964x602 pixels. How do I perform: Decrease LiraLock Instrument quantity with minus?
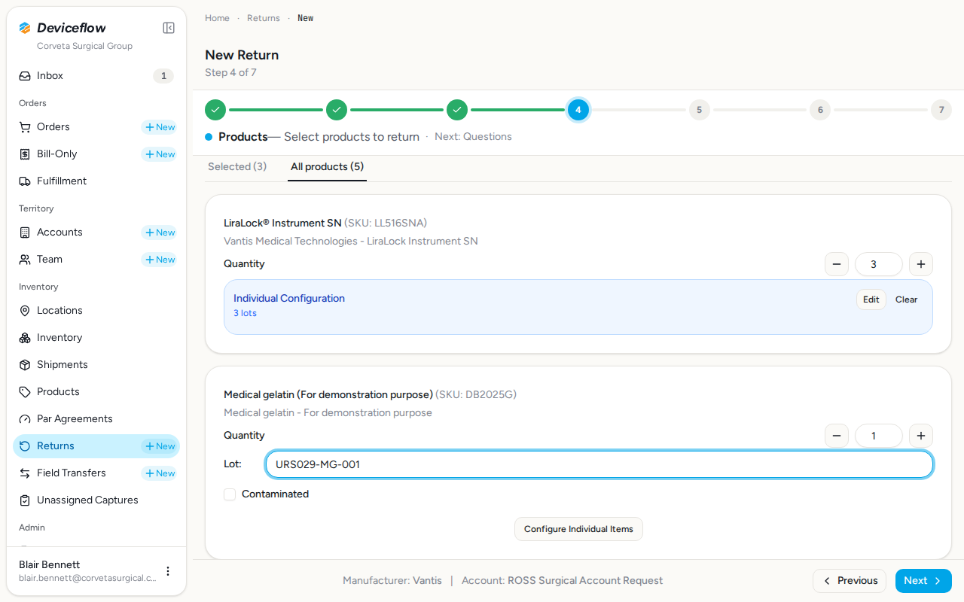click(837, 264)
